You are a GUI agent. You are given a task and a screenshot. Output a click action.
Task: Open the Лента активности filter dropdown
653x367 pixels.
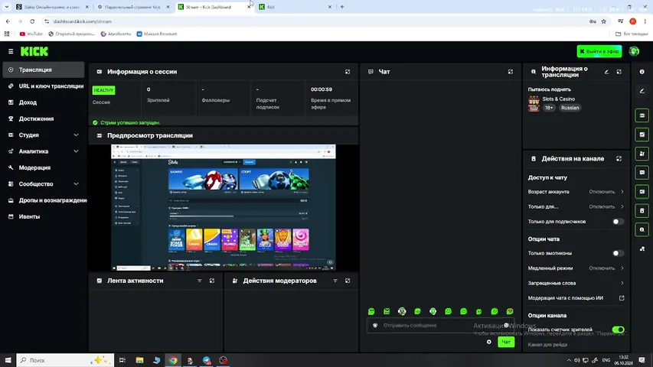200,281
